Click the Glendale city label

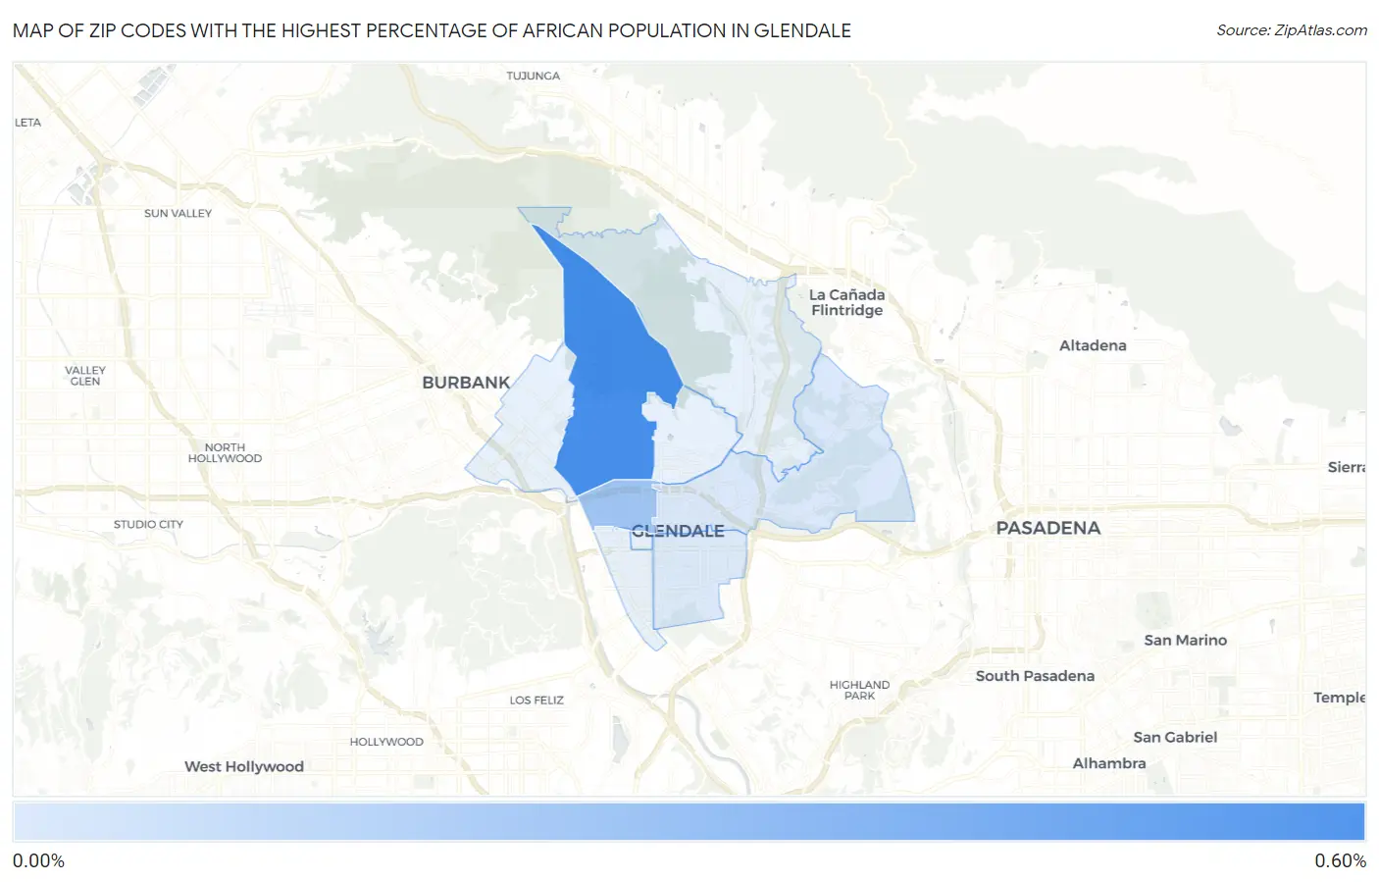pyautogui.click(x=678, y=531)
